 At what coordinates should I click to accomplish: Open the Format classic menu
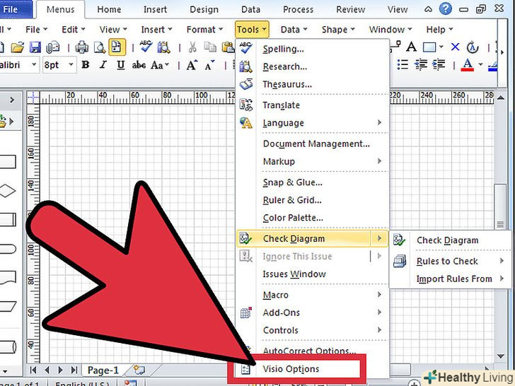(x=204, y=30)
